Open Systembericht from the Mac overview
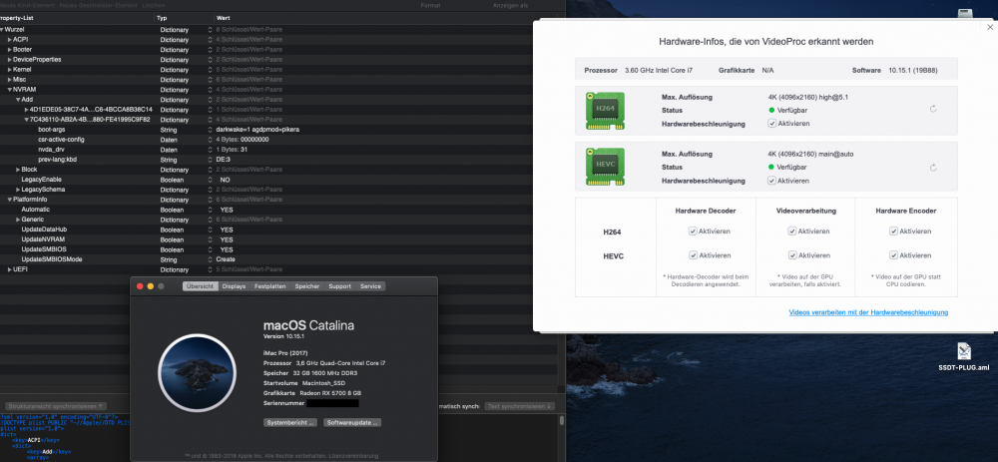998x462 pixels. (x=290, y=422)
